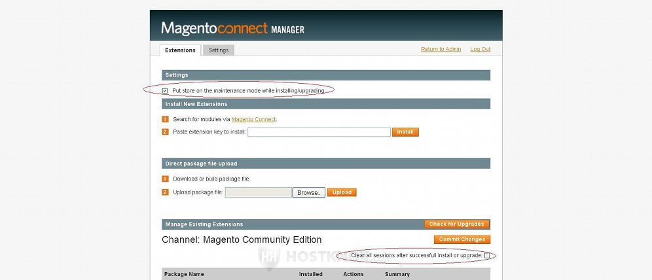
Task: Click the Log Out link
Action: pos(480,49)
